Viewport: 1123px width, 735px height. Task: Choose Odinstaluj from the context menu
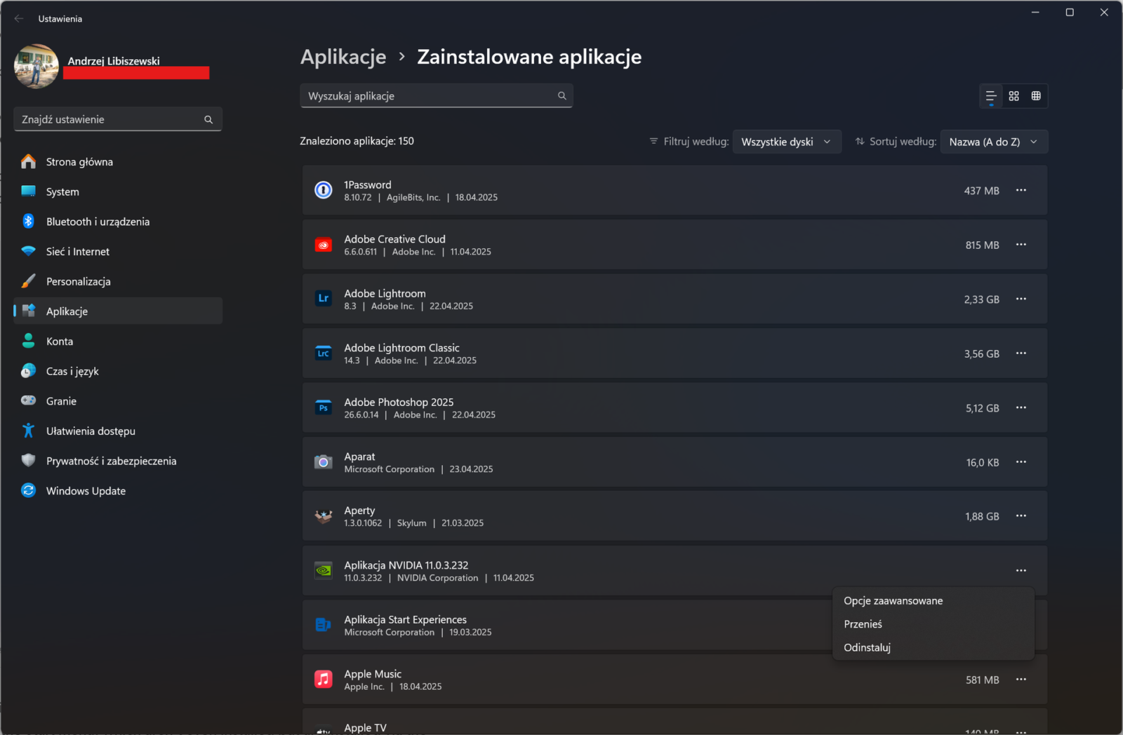coord(867,647)
